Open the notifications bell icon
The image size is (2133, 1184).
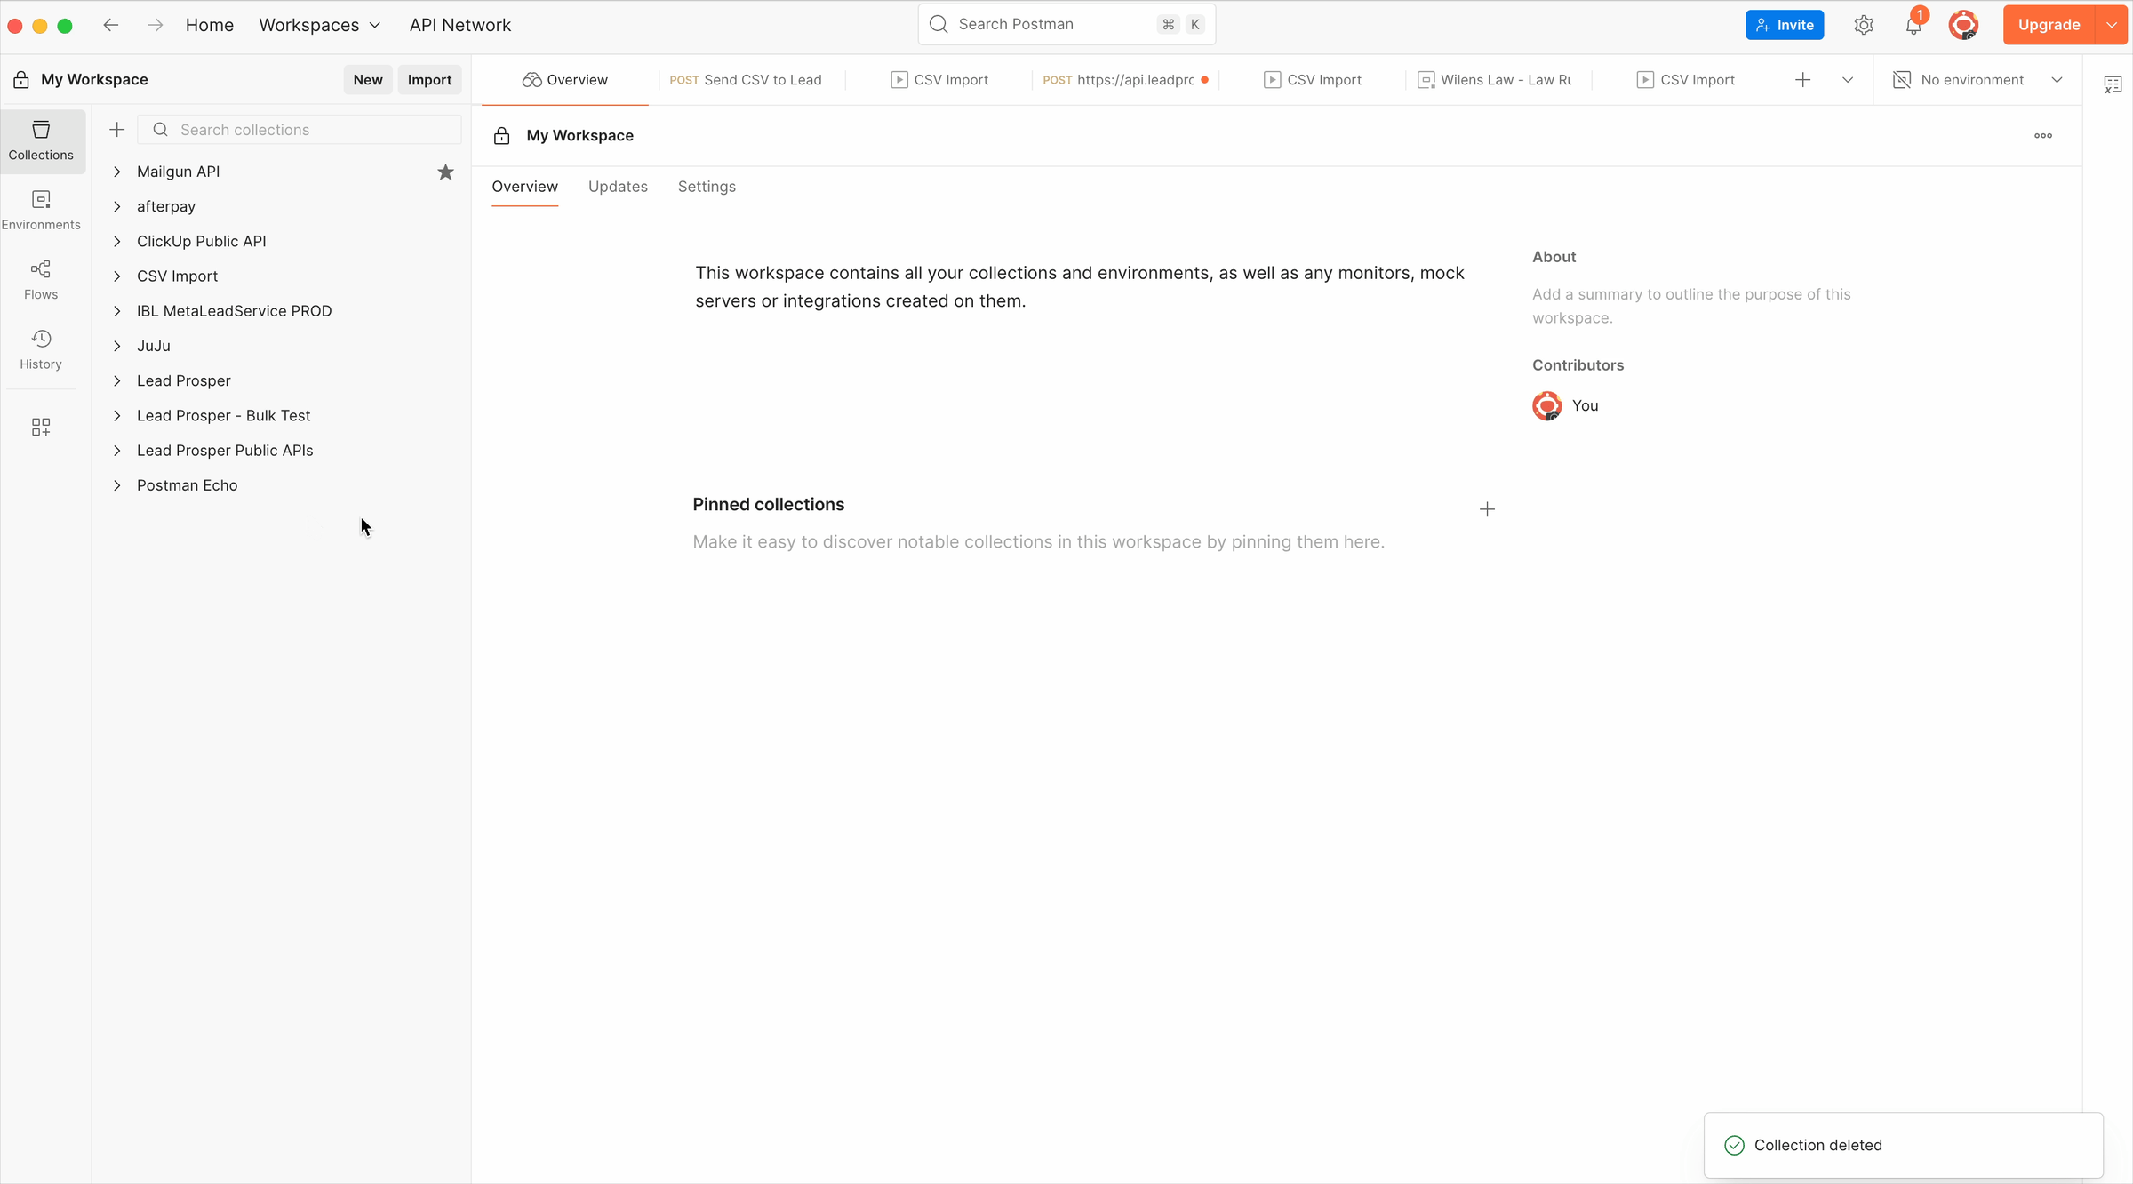point(1913,25)
